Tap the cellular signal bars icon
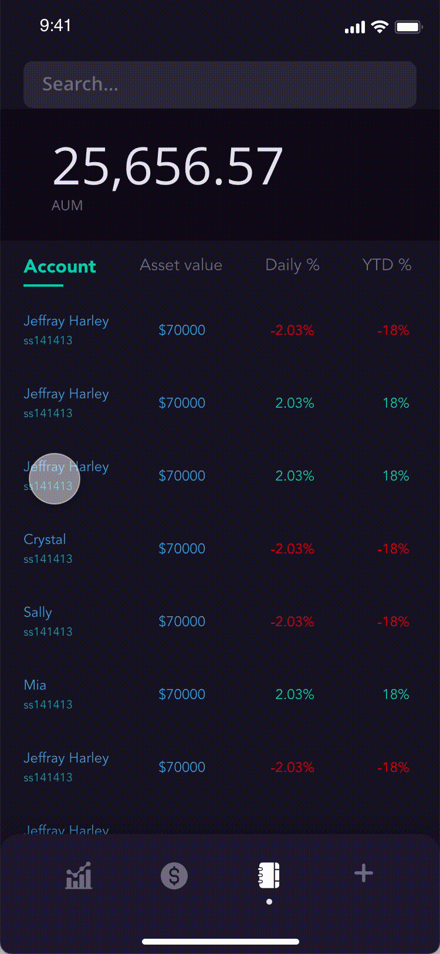 click(354, 28)
